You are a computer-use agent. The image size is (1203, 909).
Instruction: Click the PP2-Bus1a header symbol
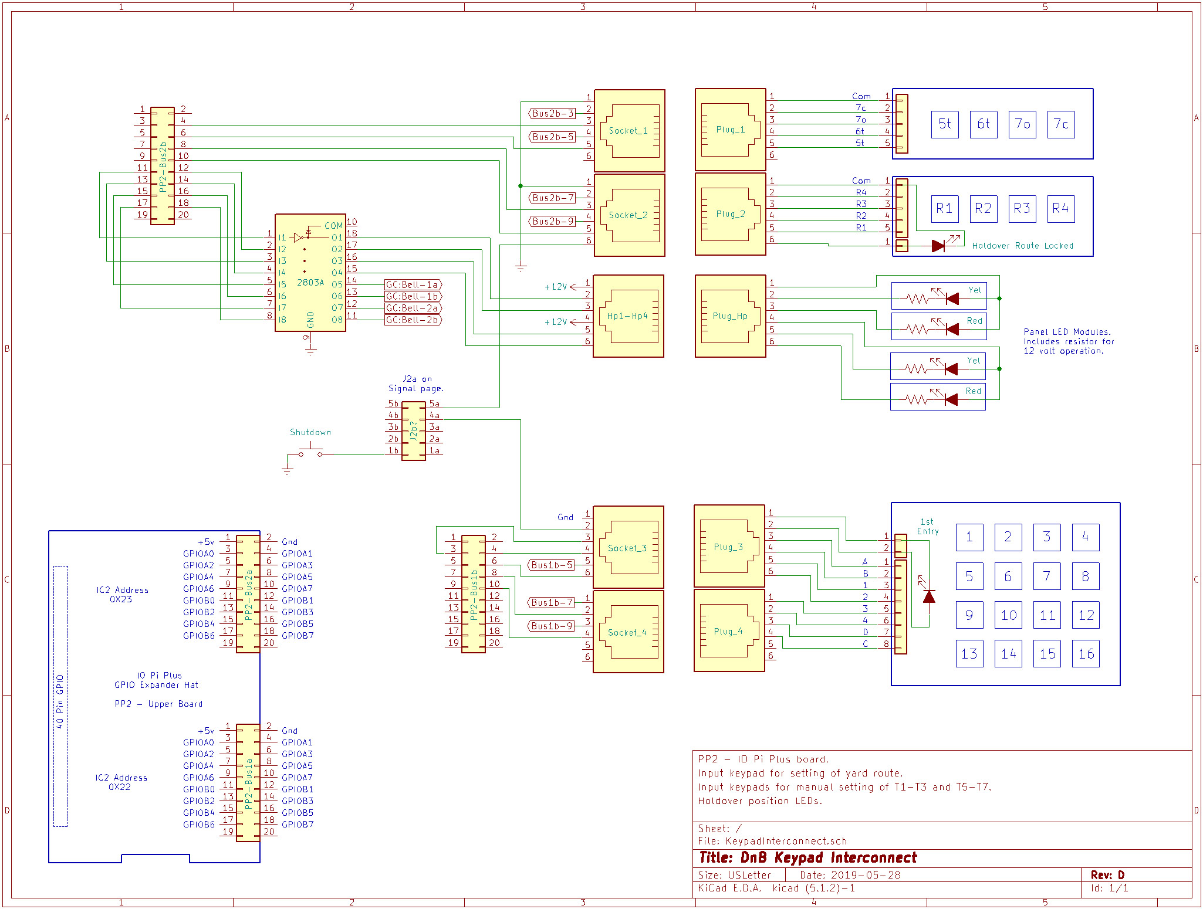tap(248, 782)
